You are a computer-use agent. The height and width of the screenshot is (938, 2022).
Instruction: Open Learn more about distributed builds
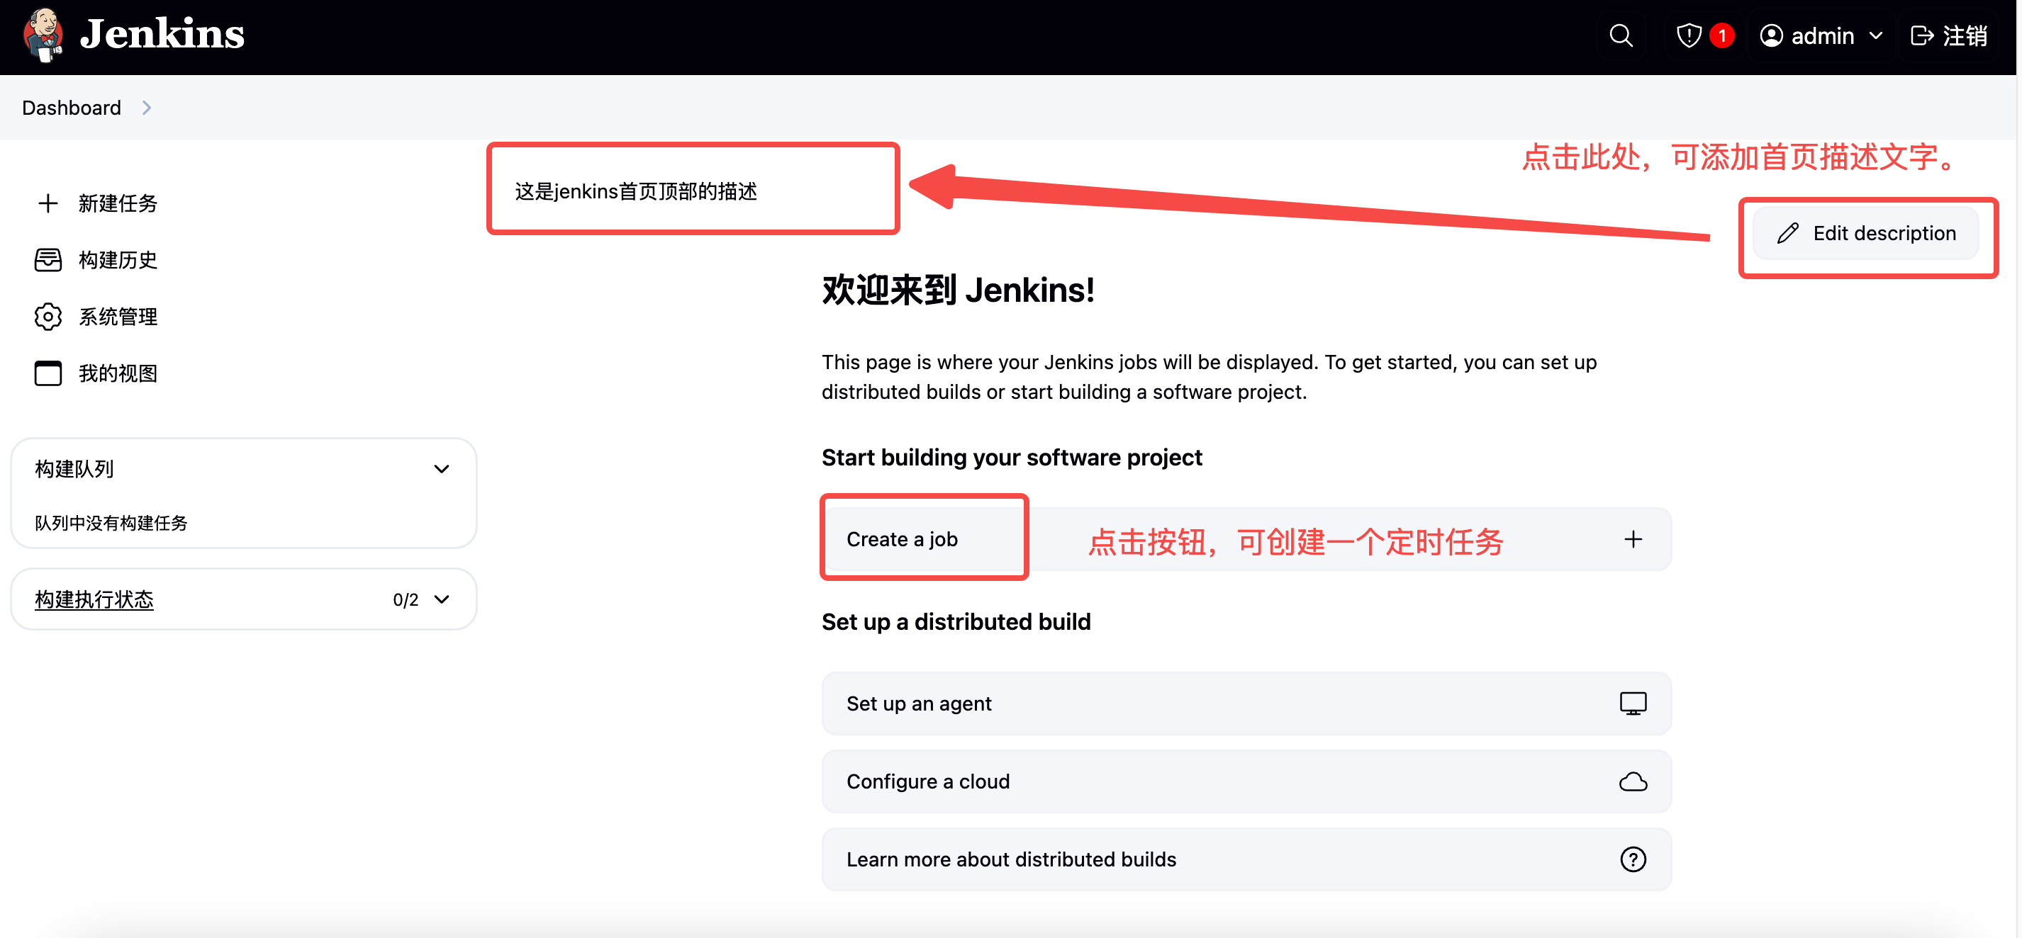[1246, 859]
